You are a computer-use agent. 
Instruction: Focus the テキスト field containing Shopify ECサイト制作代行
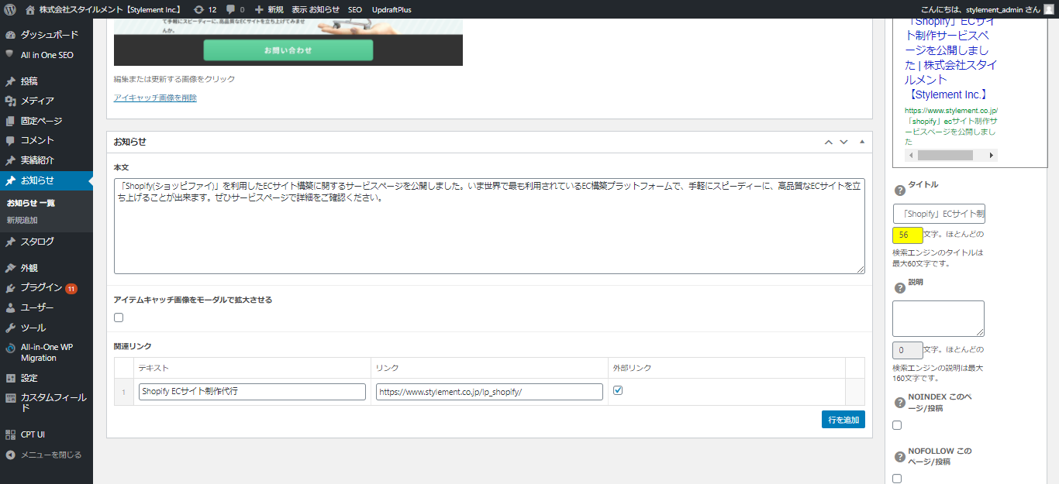[x=252, y=392]
